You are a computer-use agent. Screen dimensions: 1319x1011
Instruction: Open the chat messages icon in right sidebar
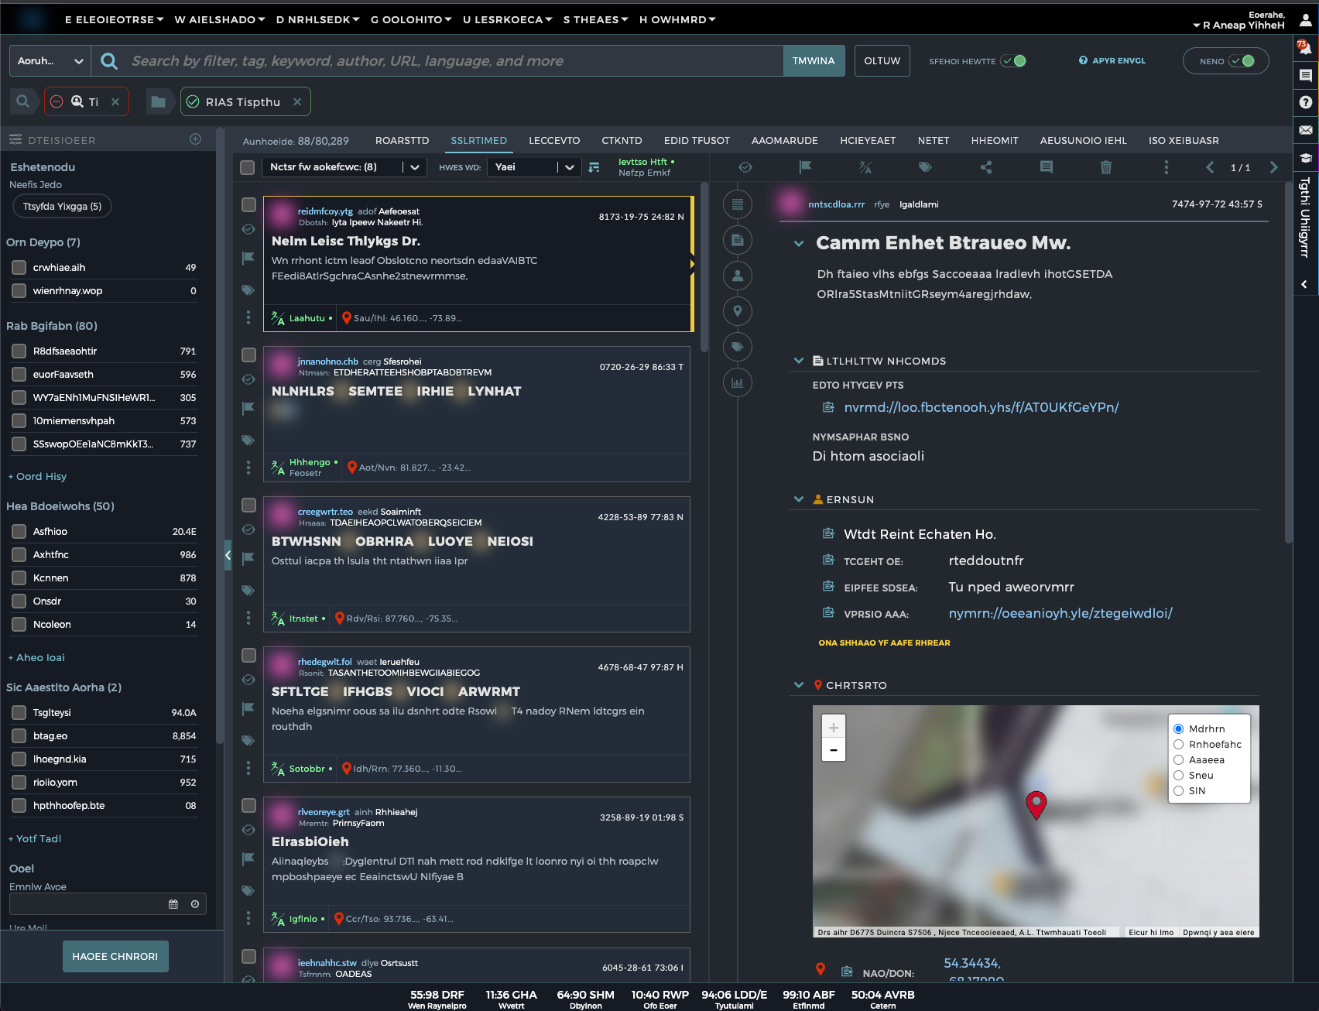tap(1305, 75)
